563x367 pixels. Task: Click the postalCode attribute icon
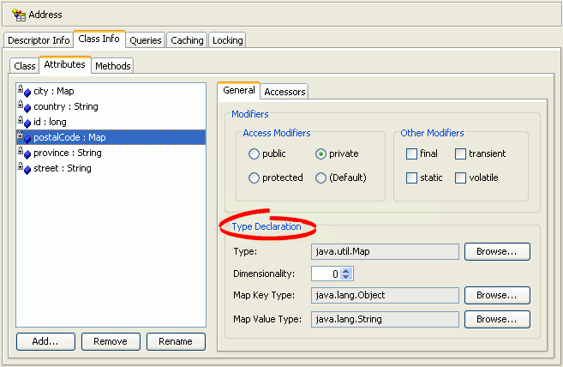click(x=24, y=137)
